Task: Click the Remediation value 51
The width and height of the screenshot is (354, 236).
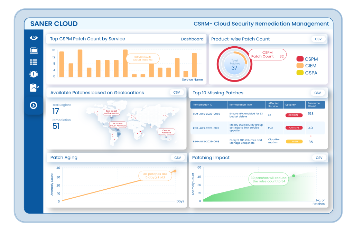Action: 56,126
